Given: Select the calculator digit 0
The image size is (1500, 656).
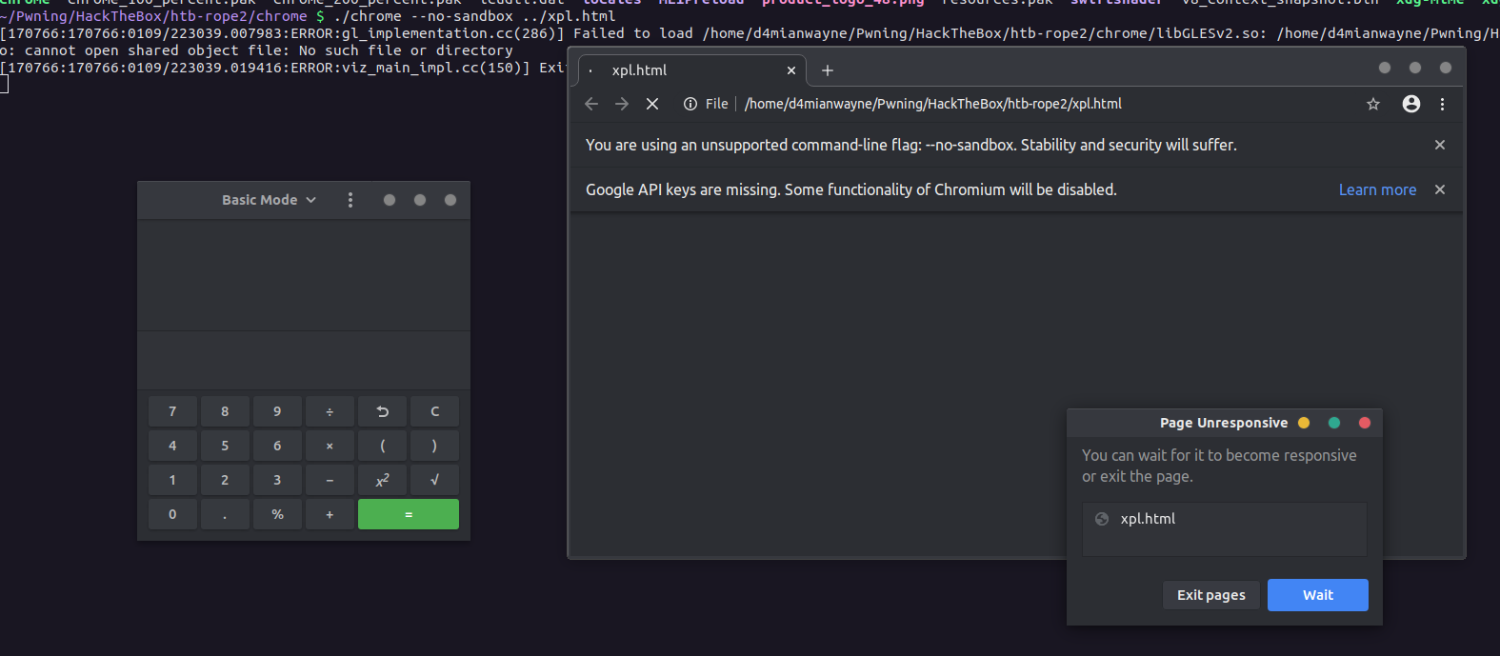Looking at the screenshot, I should click(172, 514).
